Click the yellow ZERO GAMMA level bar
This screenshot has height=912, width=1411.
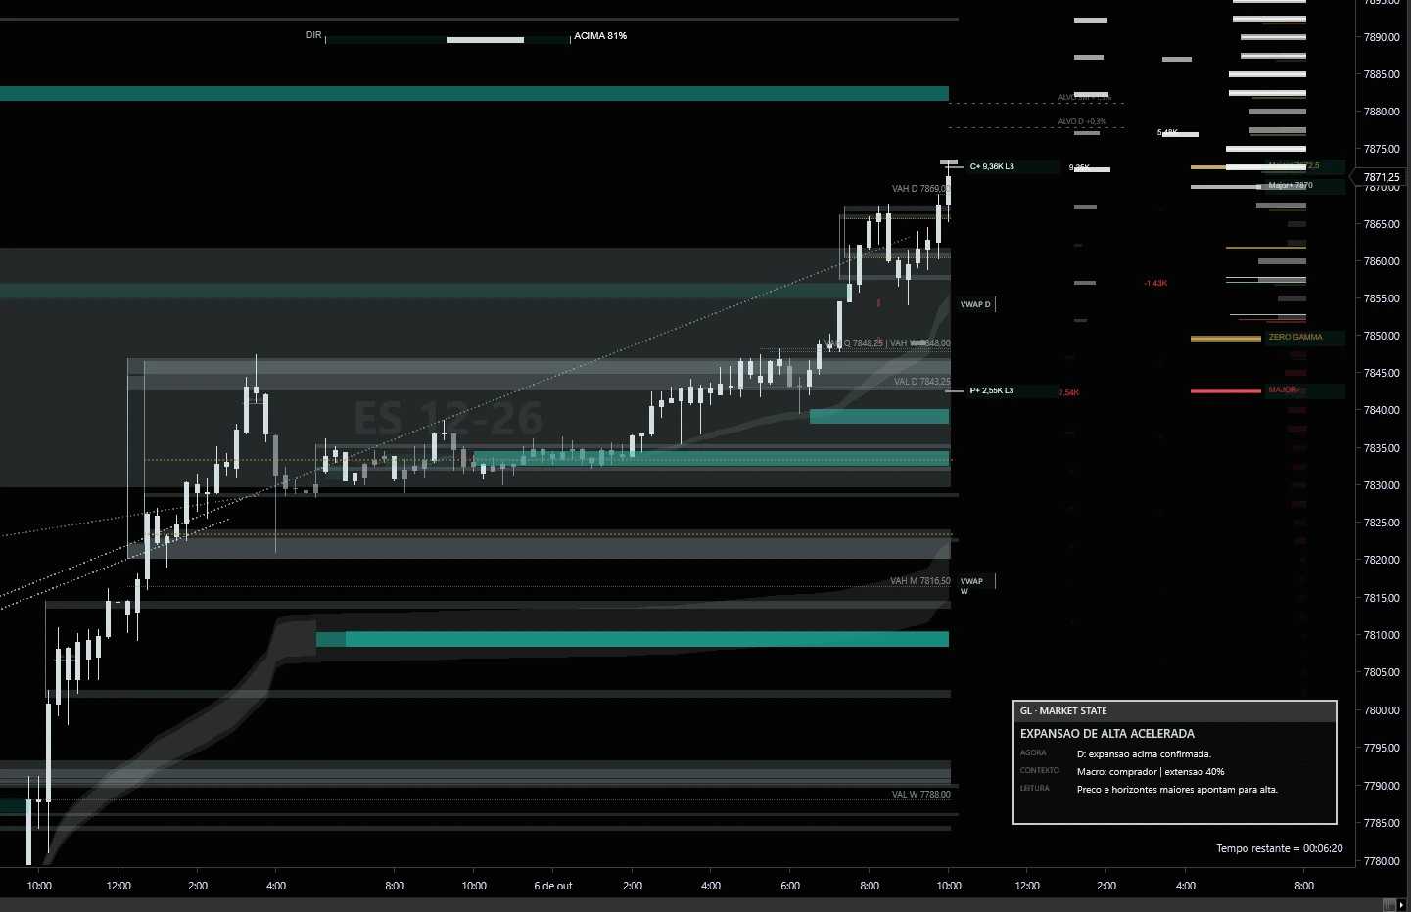(1226, 339)
